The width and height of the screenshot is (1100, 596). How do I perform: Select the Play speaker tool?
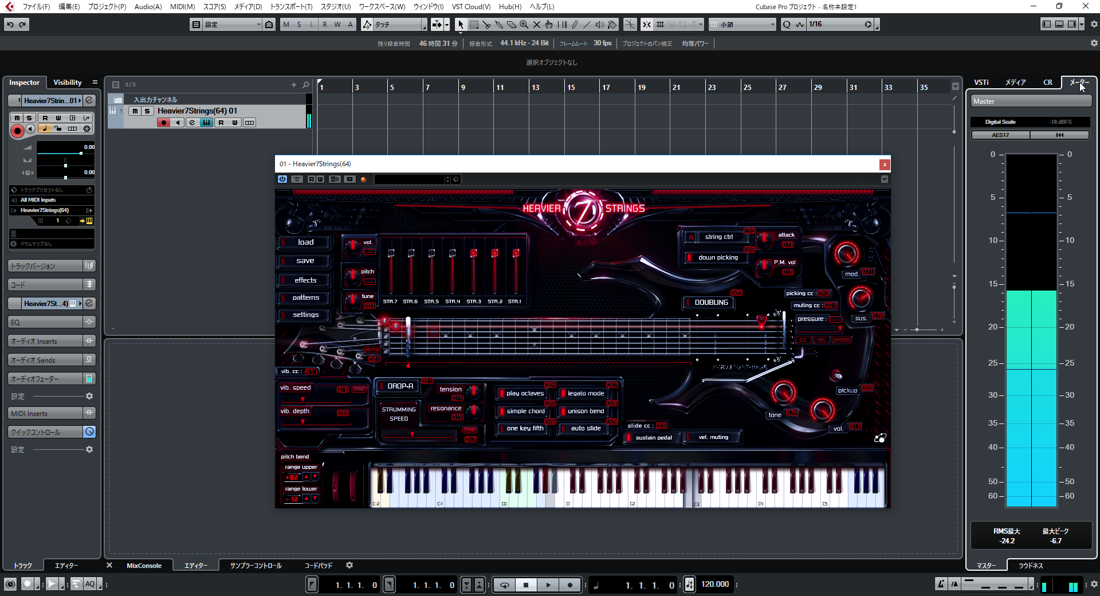click(600, 24)
